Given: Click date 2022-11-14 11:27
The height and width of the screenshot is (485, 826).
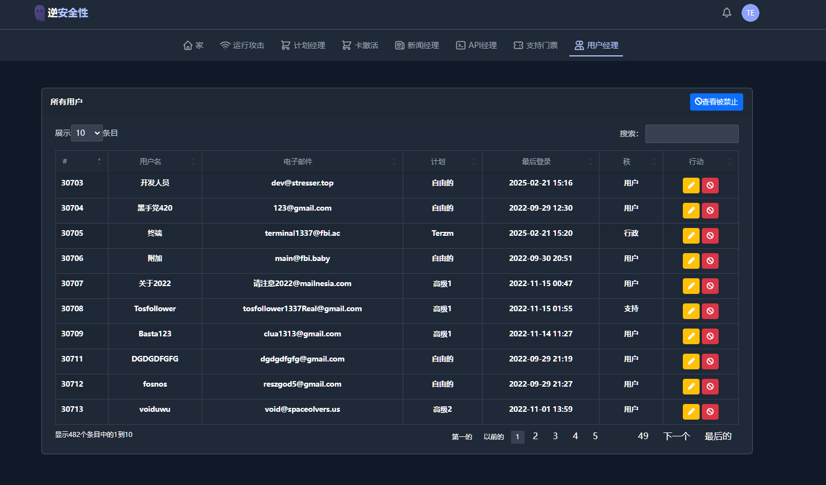Looking at the screenshot, I should [x=541, y=334].
